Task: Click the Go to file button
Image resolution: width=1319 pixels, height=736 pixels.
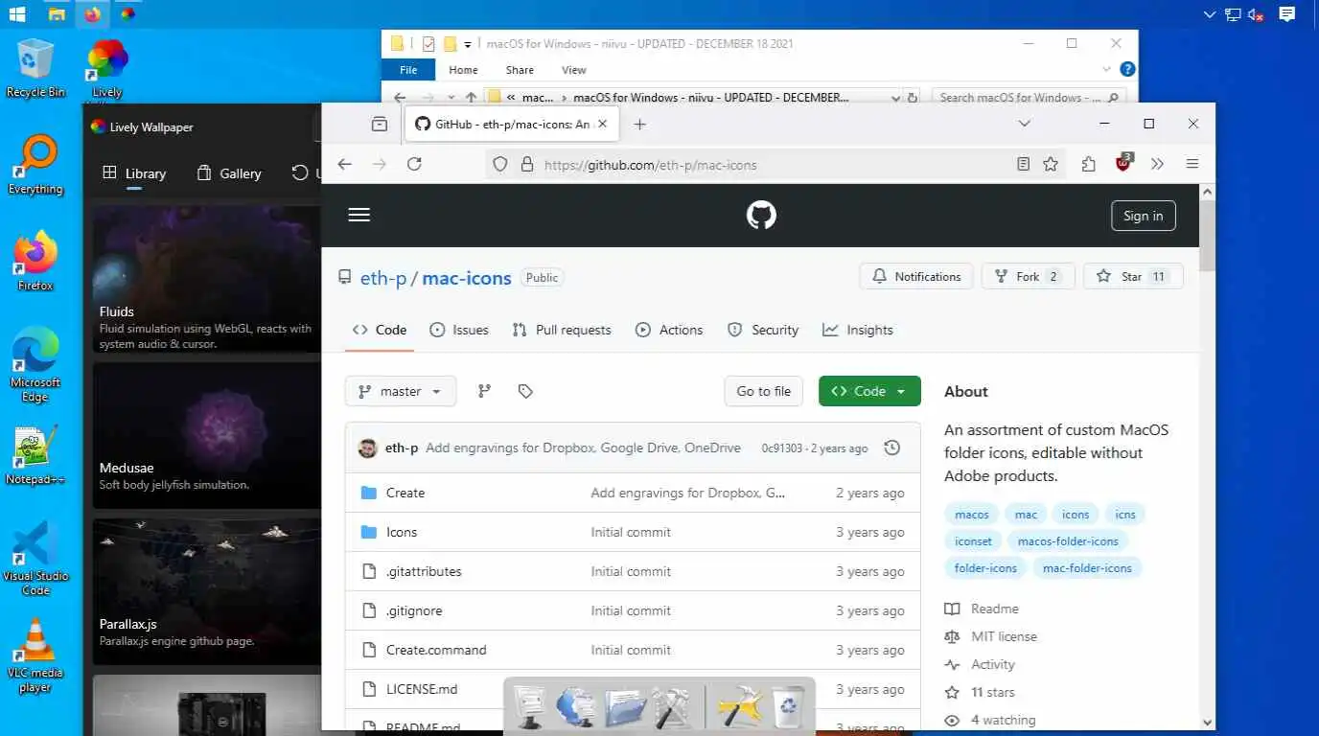Action: (x=763, y=391)
